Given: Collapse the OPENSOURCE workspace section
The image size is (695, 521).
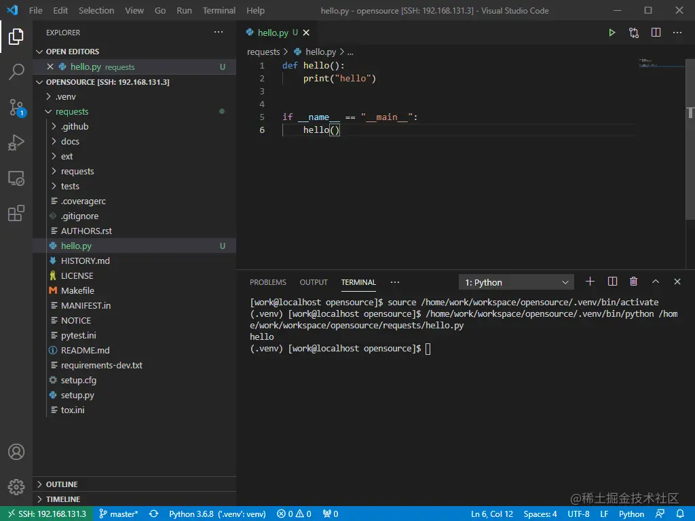Looking at the screenshot, I should tap(135, 82).
